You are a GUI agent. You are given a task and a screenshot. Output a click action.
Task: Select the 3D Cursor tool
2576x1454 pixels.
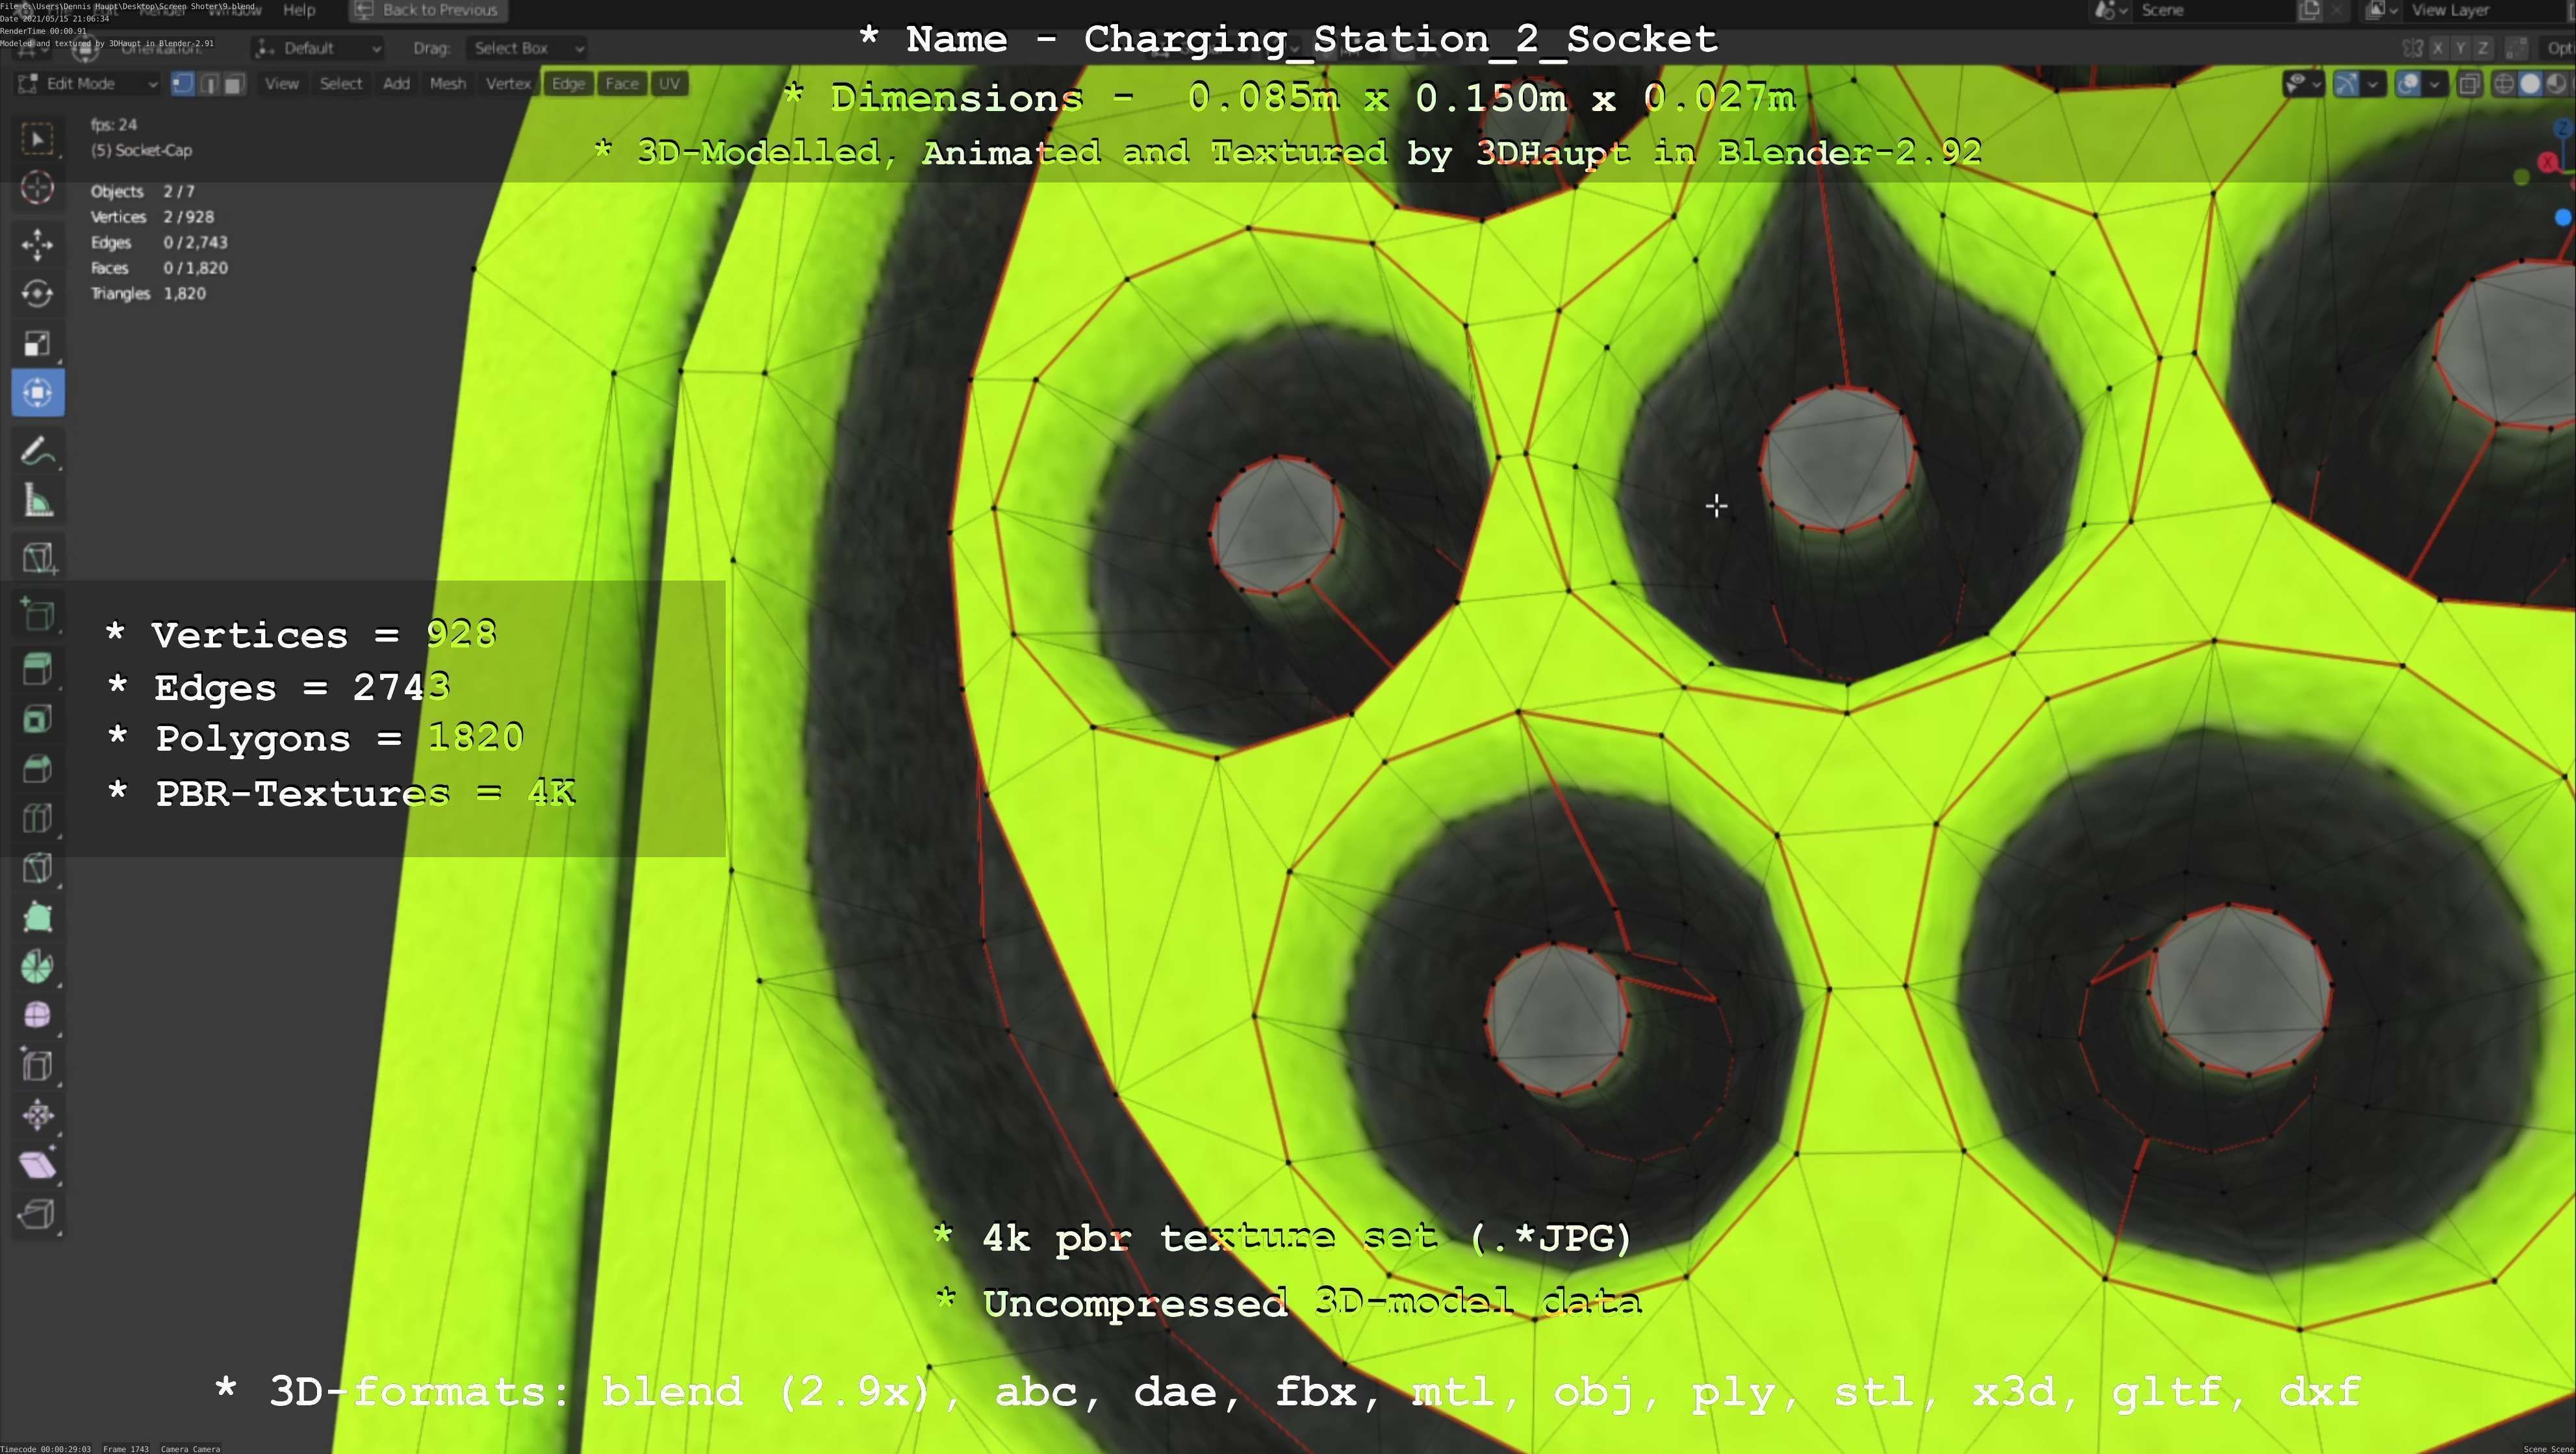pyautogui.click(x=37, y=188)
